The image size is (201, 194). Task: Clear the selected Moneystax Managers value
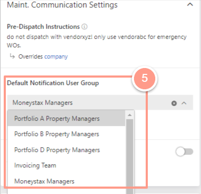click(x=174, y=103)
